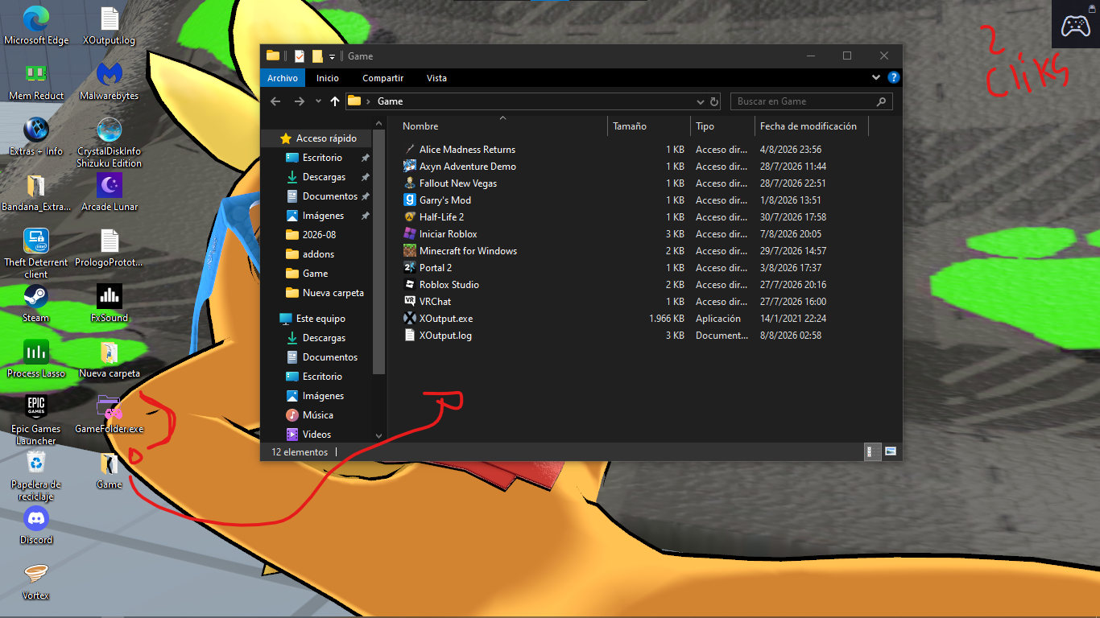Screen dimensions: 1100x618
Task: Go forward with the Explorer forward arrow
Action: coord(299,101)
